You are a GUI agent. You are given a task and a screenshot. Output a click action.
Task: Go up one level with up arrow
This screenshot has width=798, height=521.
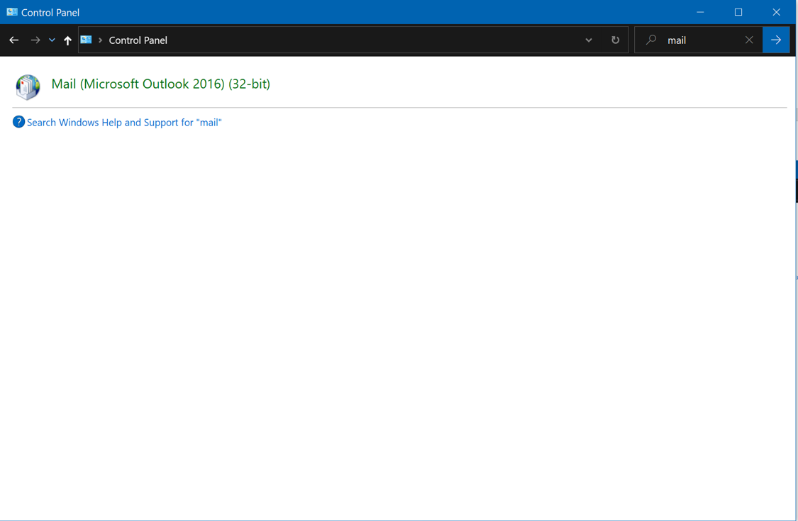coord(67,40)
